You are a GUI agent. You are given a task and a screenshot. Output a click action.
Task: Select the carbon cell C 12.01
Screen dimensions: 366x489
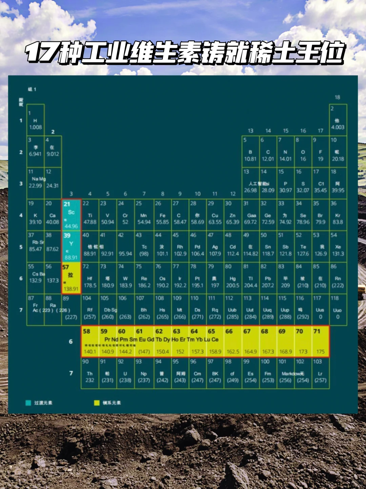[x=268, y=151]
